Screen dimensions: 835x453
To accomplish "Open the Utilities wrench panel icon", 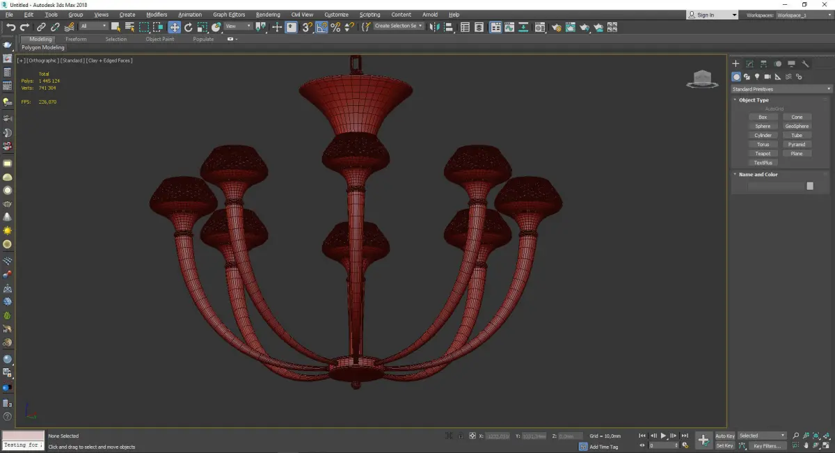I will click(805, 64).
